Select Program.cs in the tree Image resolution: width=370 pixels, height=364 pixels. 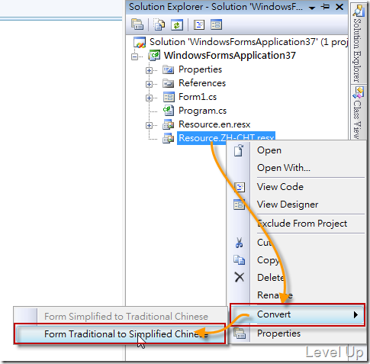click(x=202, y=111)
